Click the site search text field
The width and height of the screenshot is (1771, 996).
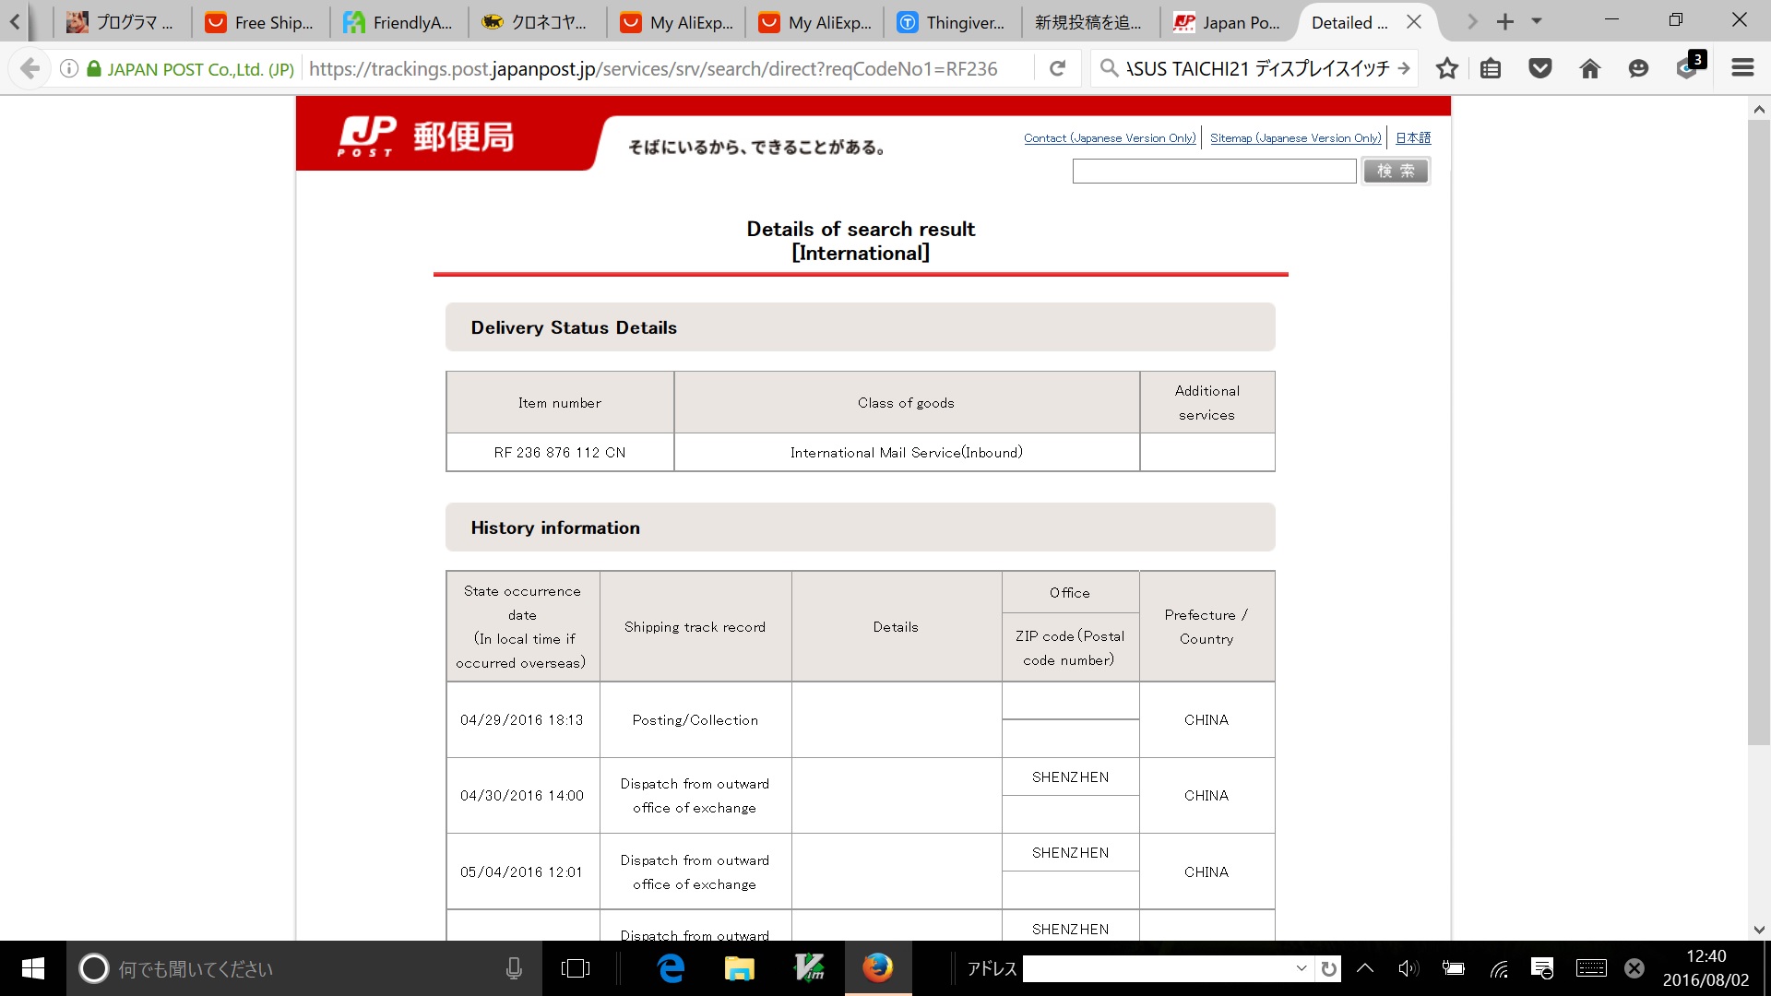[x=1214, y=171]
